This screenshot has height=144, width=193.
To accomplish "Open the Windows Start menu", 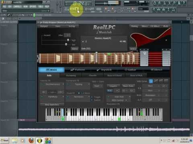I will (5, 140).
